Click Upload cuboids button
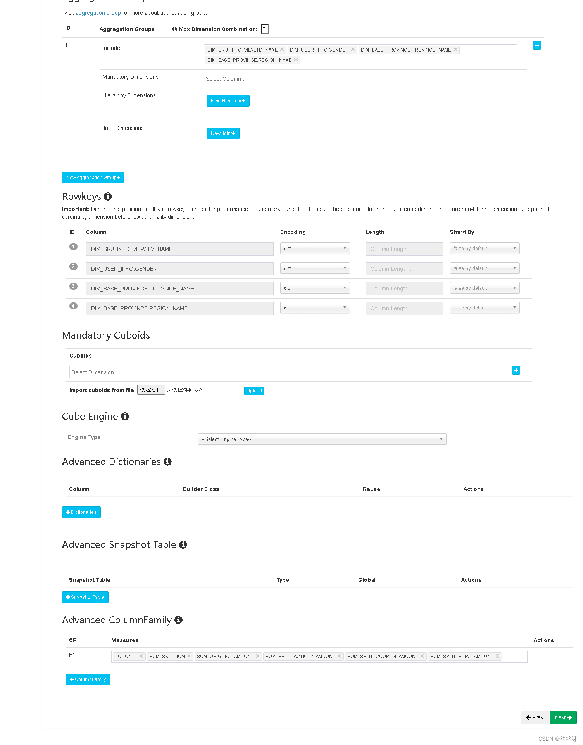583x745 pixels. tap(254, 391)
